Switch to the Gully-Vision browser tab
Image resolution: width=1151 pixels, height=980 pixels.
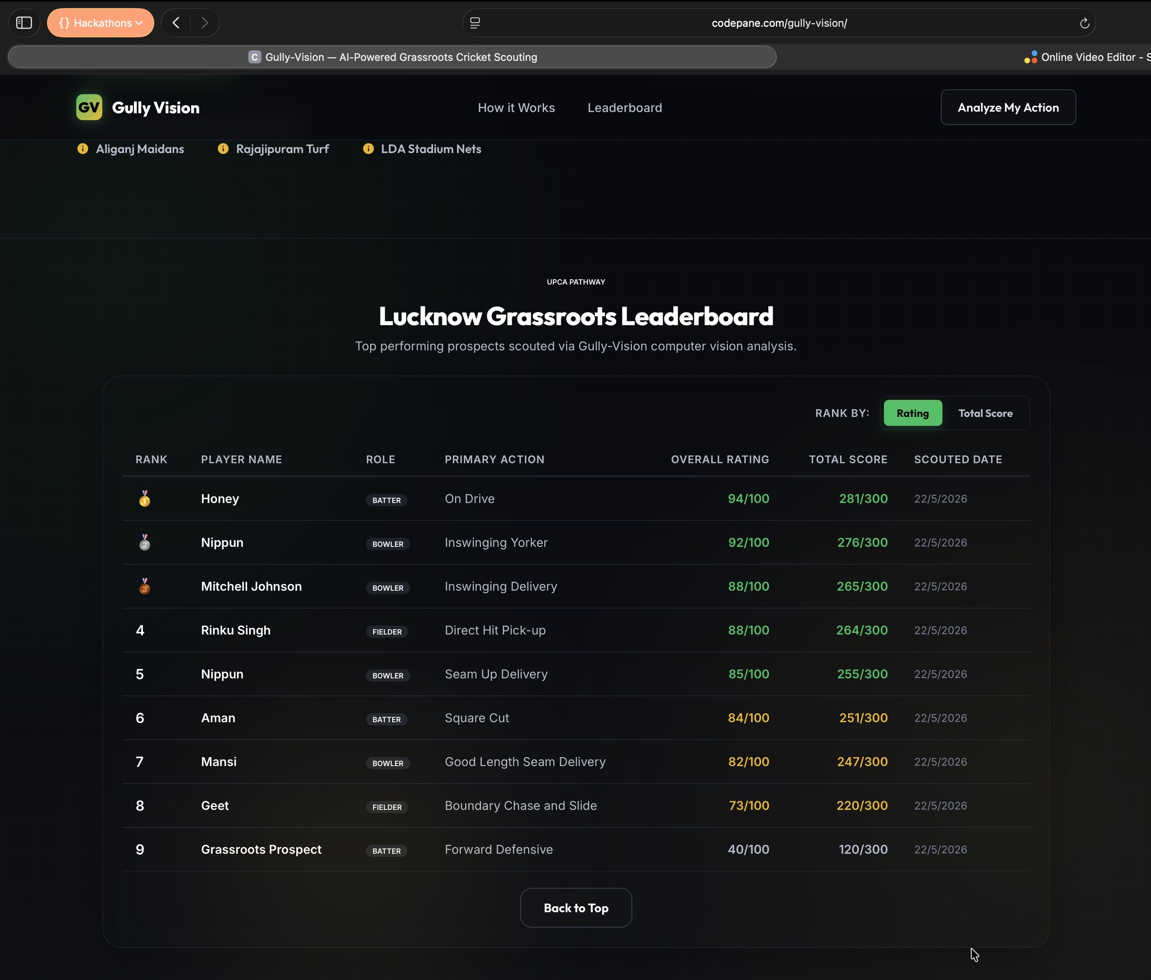pyautogui.click(x=392, y=57)
